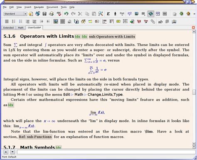Click the Undo arrow icon
Screen dimensions: 197x160
(66, 14)
